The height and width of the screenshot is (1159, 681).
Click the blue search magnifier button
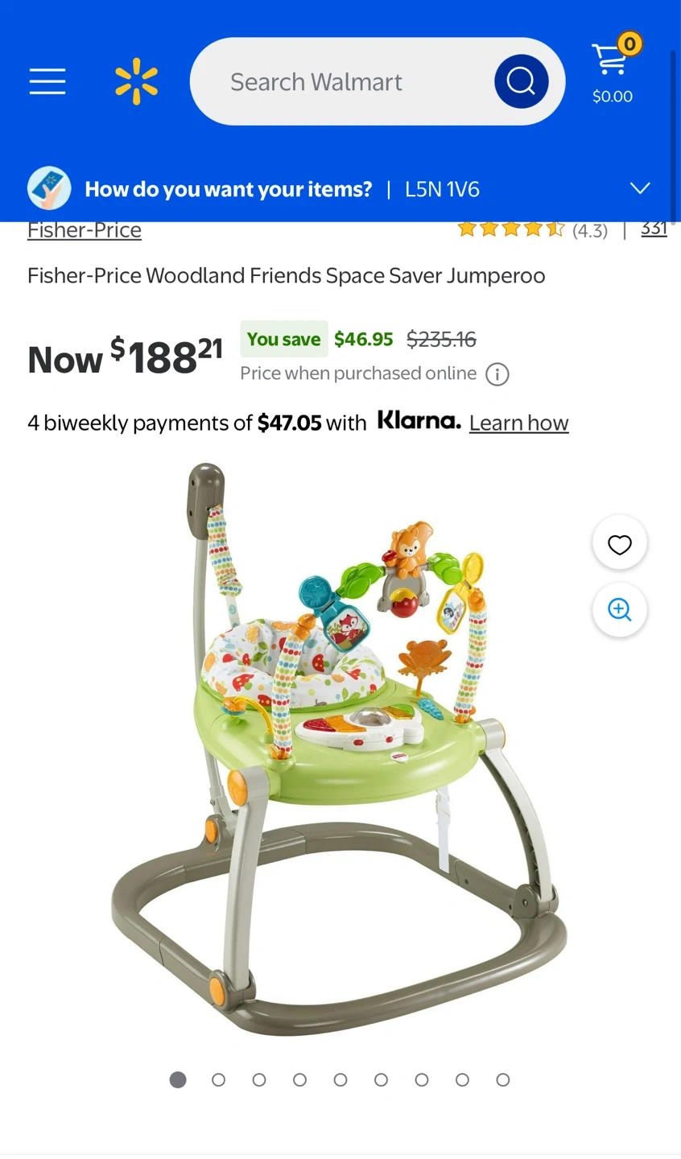click(x=521, y=81)
